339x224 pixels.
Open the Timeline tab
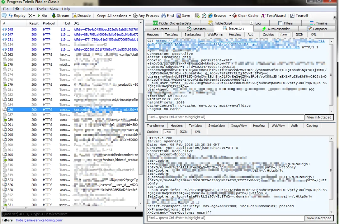coord(319,23)
